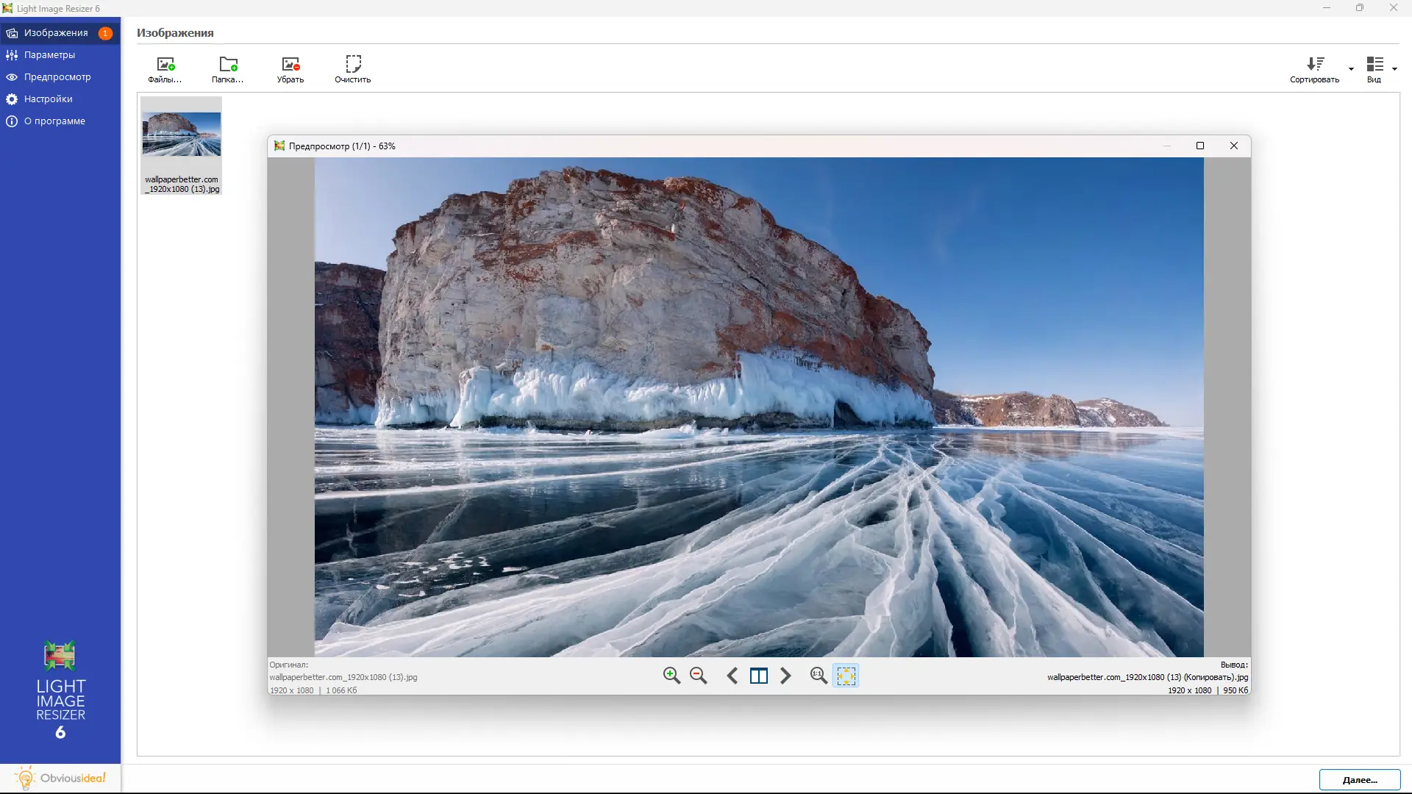This screenshot has height=794, width=1412.
Task: Toggle fit-to-window preview mode
Action: coord(846,676)
